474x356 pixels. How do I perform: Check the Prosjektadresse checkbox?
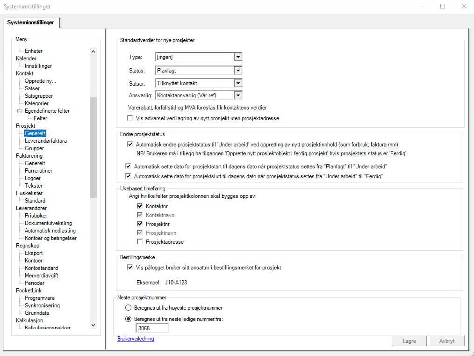click(x=140, y=242)
